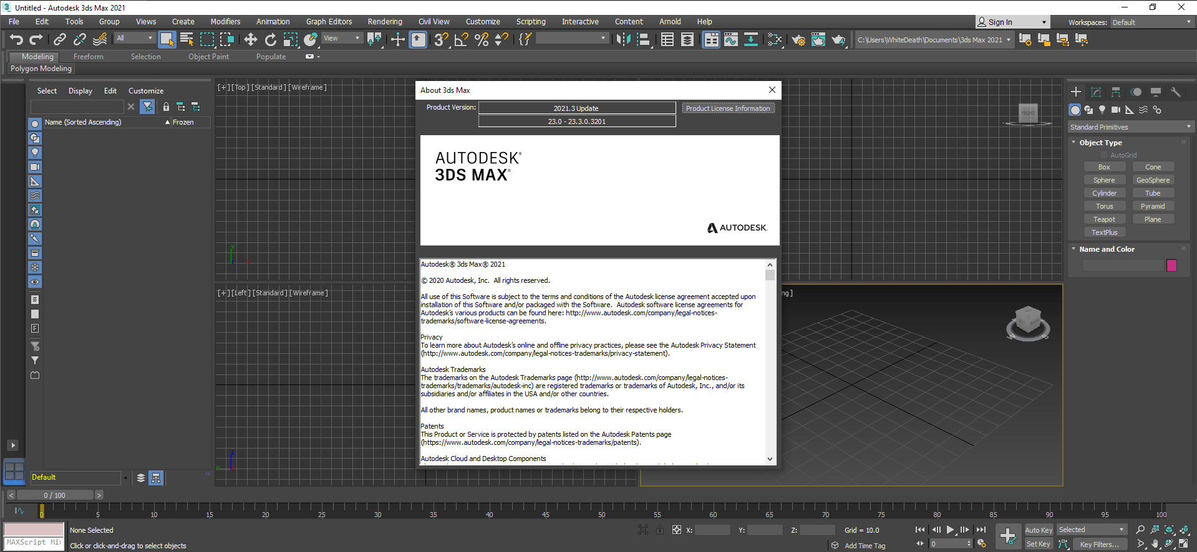The height and width of the screenshot is (552, 1197).
Task: Click the pink object color swatch
Action: click(x=1171, y=265)
